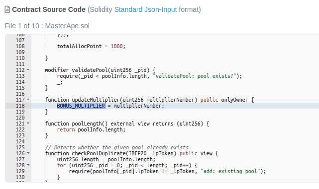Click line number 118 in the gutter
This screenshot has width=319, height=189.
click(x=20, y=106)
